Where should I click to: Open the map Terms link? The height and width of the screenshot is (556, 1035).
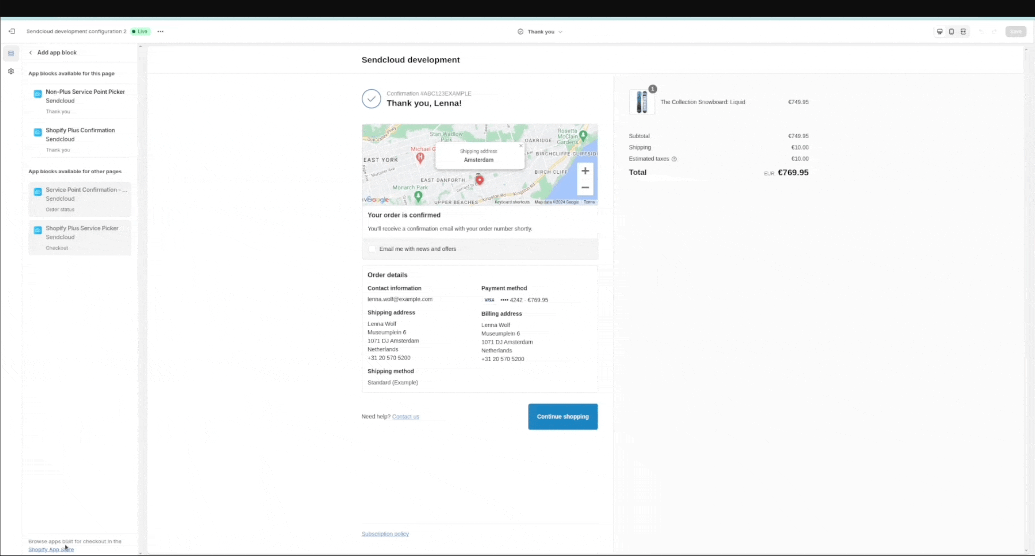tap(589, 202)
